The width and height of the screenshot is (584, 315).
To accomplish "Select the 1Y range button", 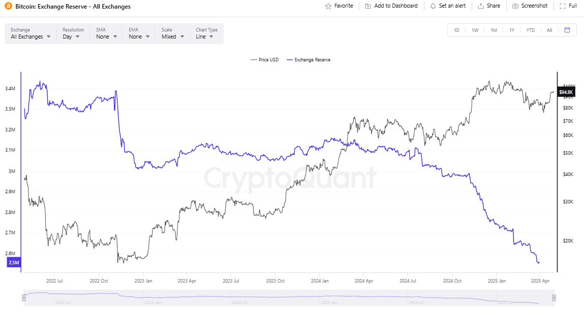I will coord(512,30).
